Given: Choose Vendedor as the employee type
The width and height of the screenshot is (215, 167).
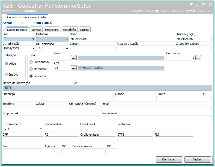Looking at the screenshot, I should 31,76.
